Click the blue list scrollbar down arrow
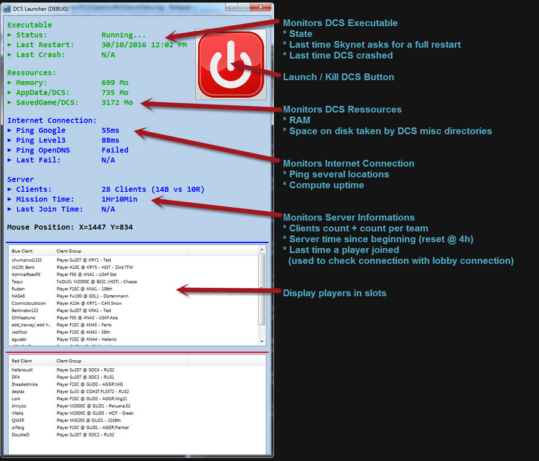The width and height of the screenshot is (539, 461). 262,342
